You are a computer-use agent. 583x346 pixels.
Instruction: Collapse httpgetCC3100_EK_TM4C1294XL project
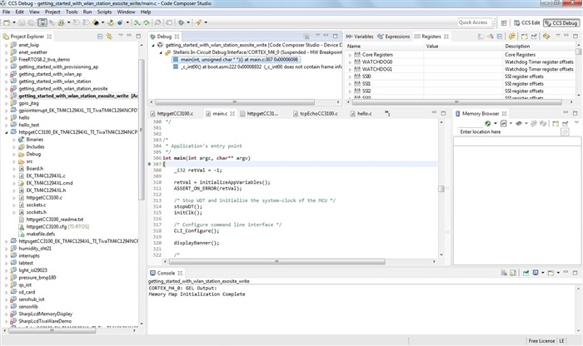[7, 132]
